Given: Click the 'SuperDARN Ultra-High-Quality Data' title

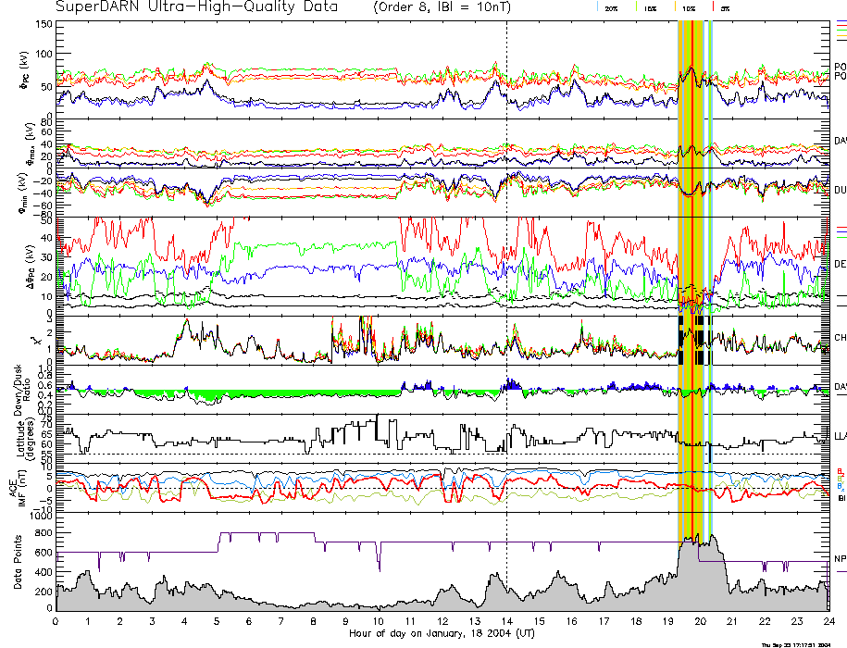Looking at the screenshot, I should click(197, 6).
